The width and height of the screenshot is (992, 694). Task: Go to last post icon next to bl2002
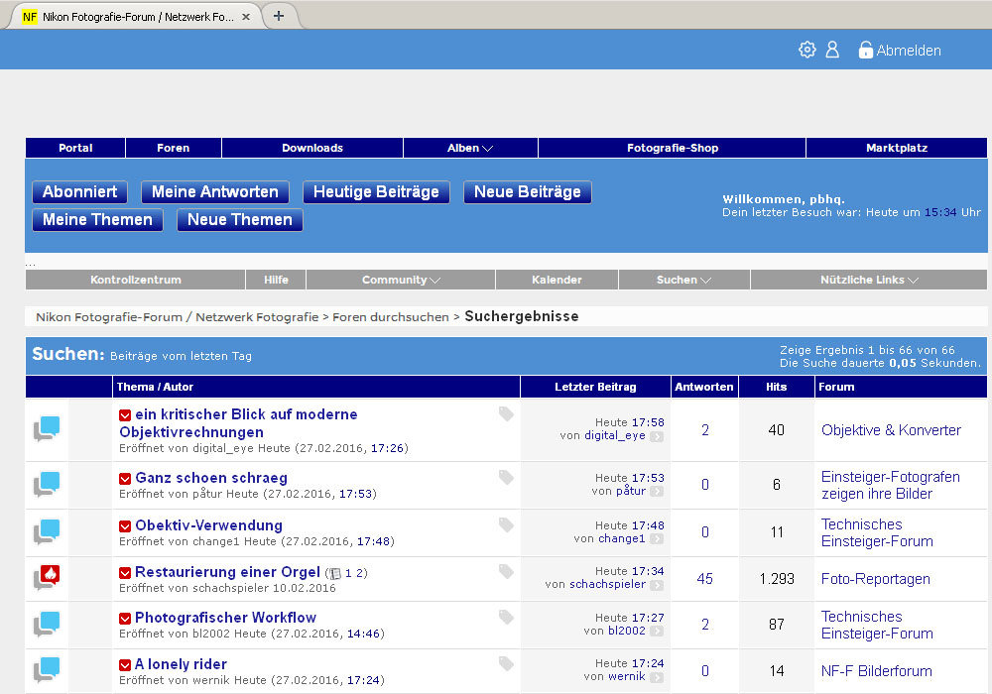[657, 632]
